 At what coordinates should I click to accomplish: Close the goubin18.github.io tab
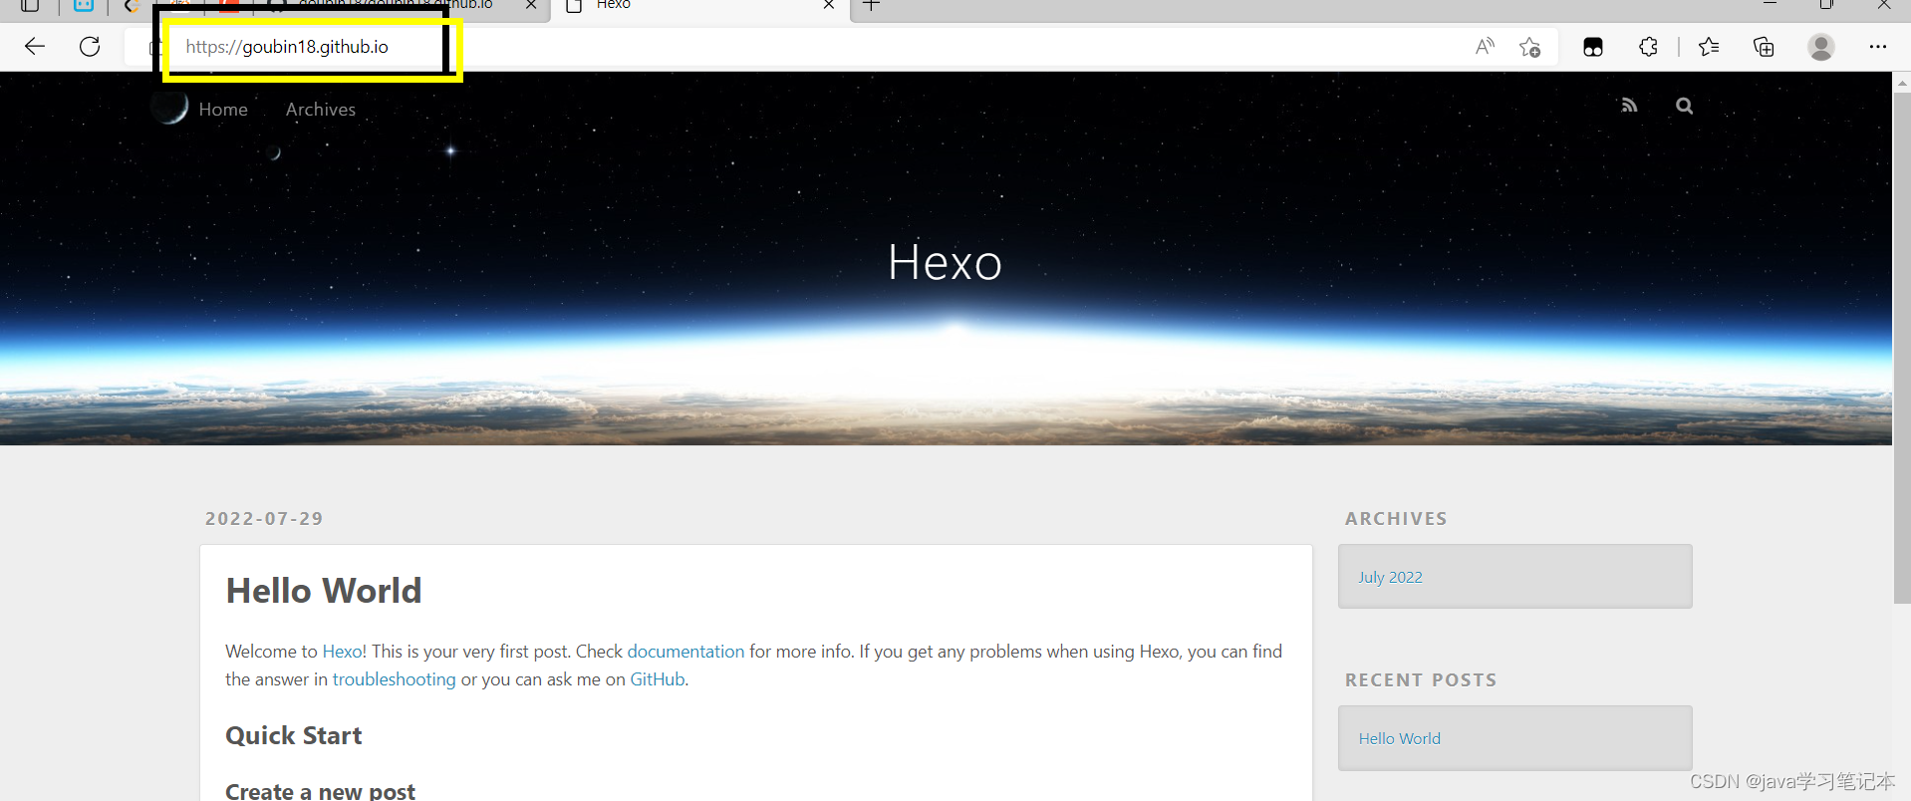coord(531,5)
